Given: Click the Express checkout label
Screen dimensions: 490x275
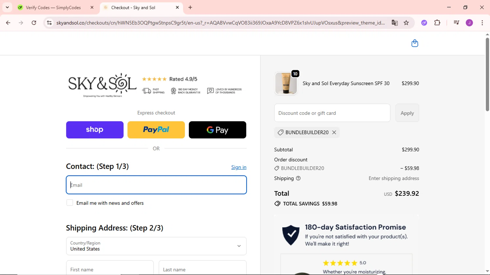Looking at the screenshot, I should coord(156,113).
